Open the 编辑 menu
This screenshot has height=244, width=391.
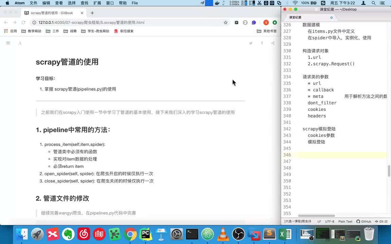pyautogui.click(x=46, y=3)
